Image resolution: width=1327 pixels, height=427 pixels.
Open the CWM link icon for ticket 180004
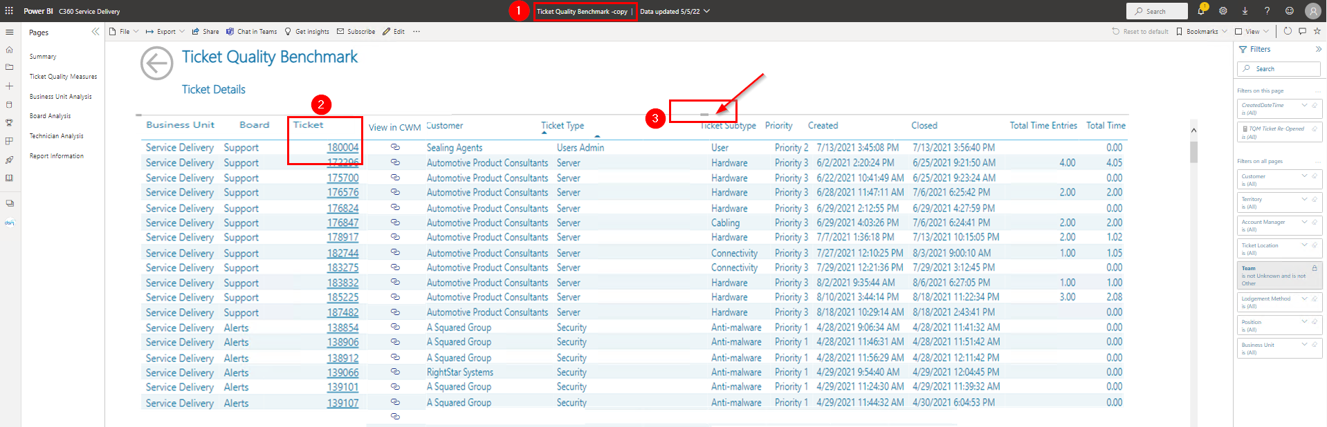[395, 147]
